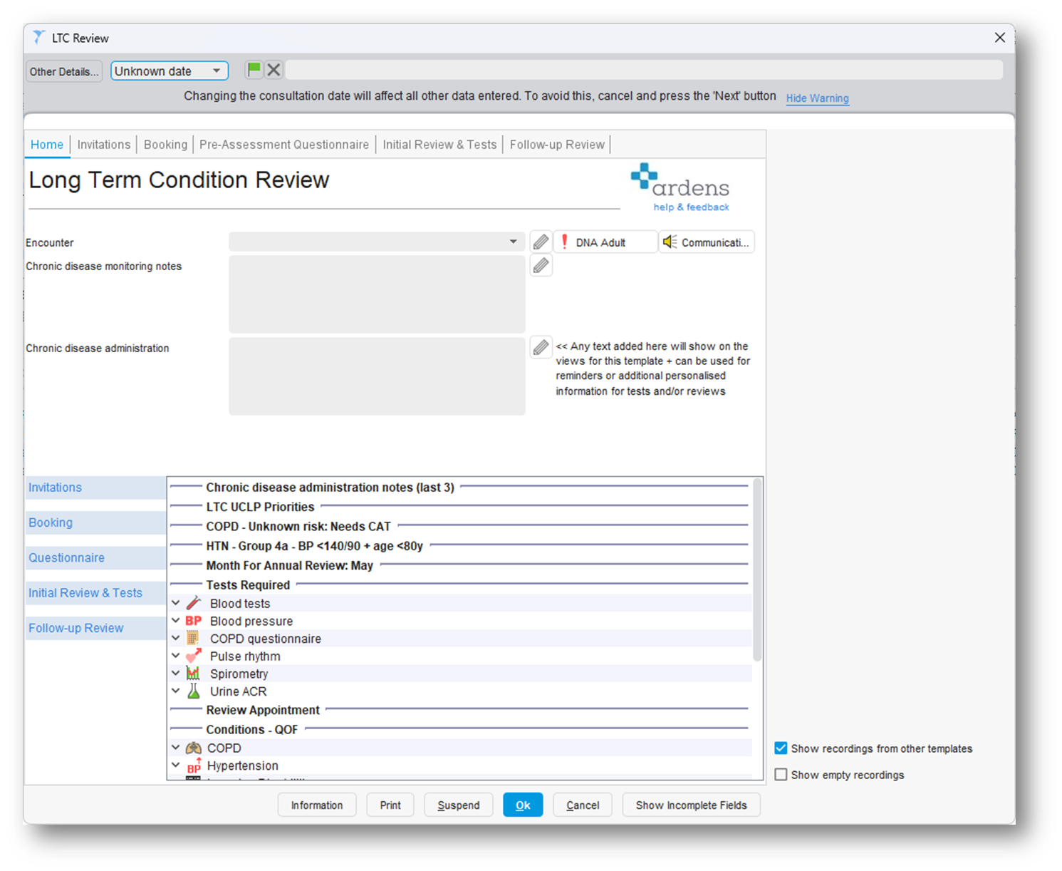Click the Blood tests syringe icon
Screen dimensions: 1062x871
(x=193, y=603)
